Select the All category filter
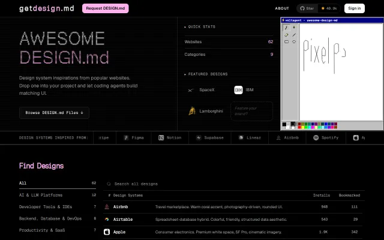This screenshot has height=240, width=384. [x=58, y=183]
